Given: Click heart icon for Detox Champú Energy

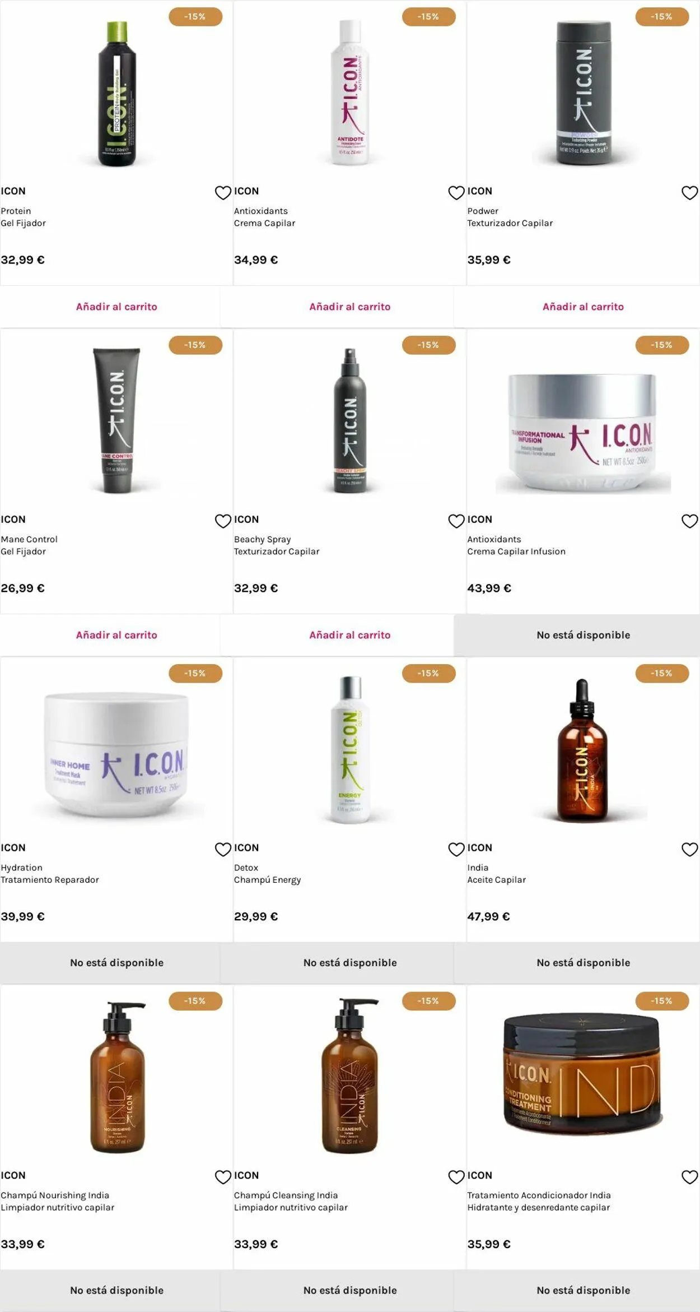Looking at the screenshot, I should pos(456,850).
